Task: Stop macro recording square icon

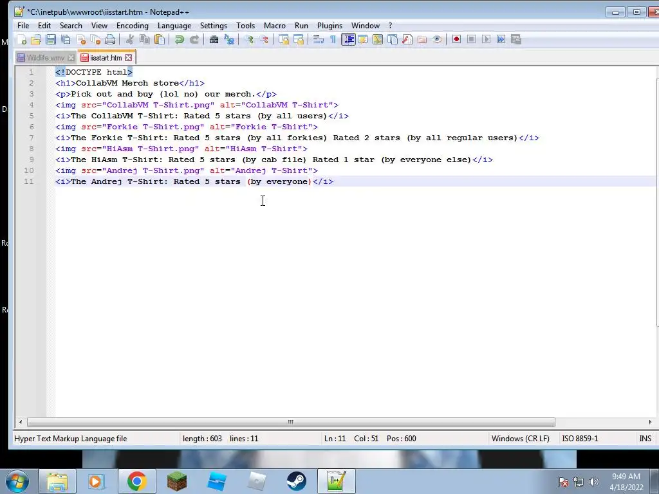Action: (x=472, y=39)
